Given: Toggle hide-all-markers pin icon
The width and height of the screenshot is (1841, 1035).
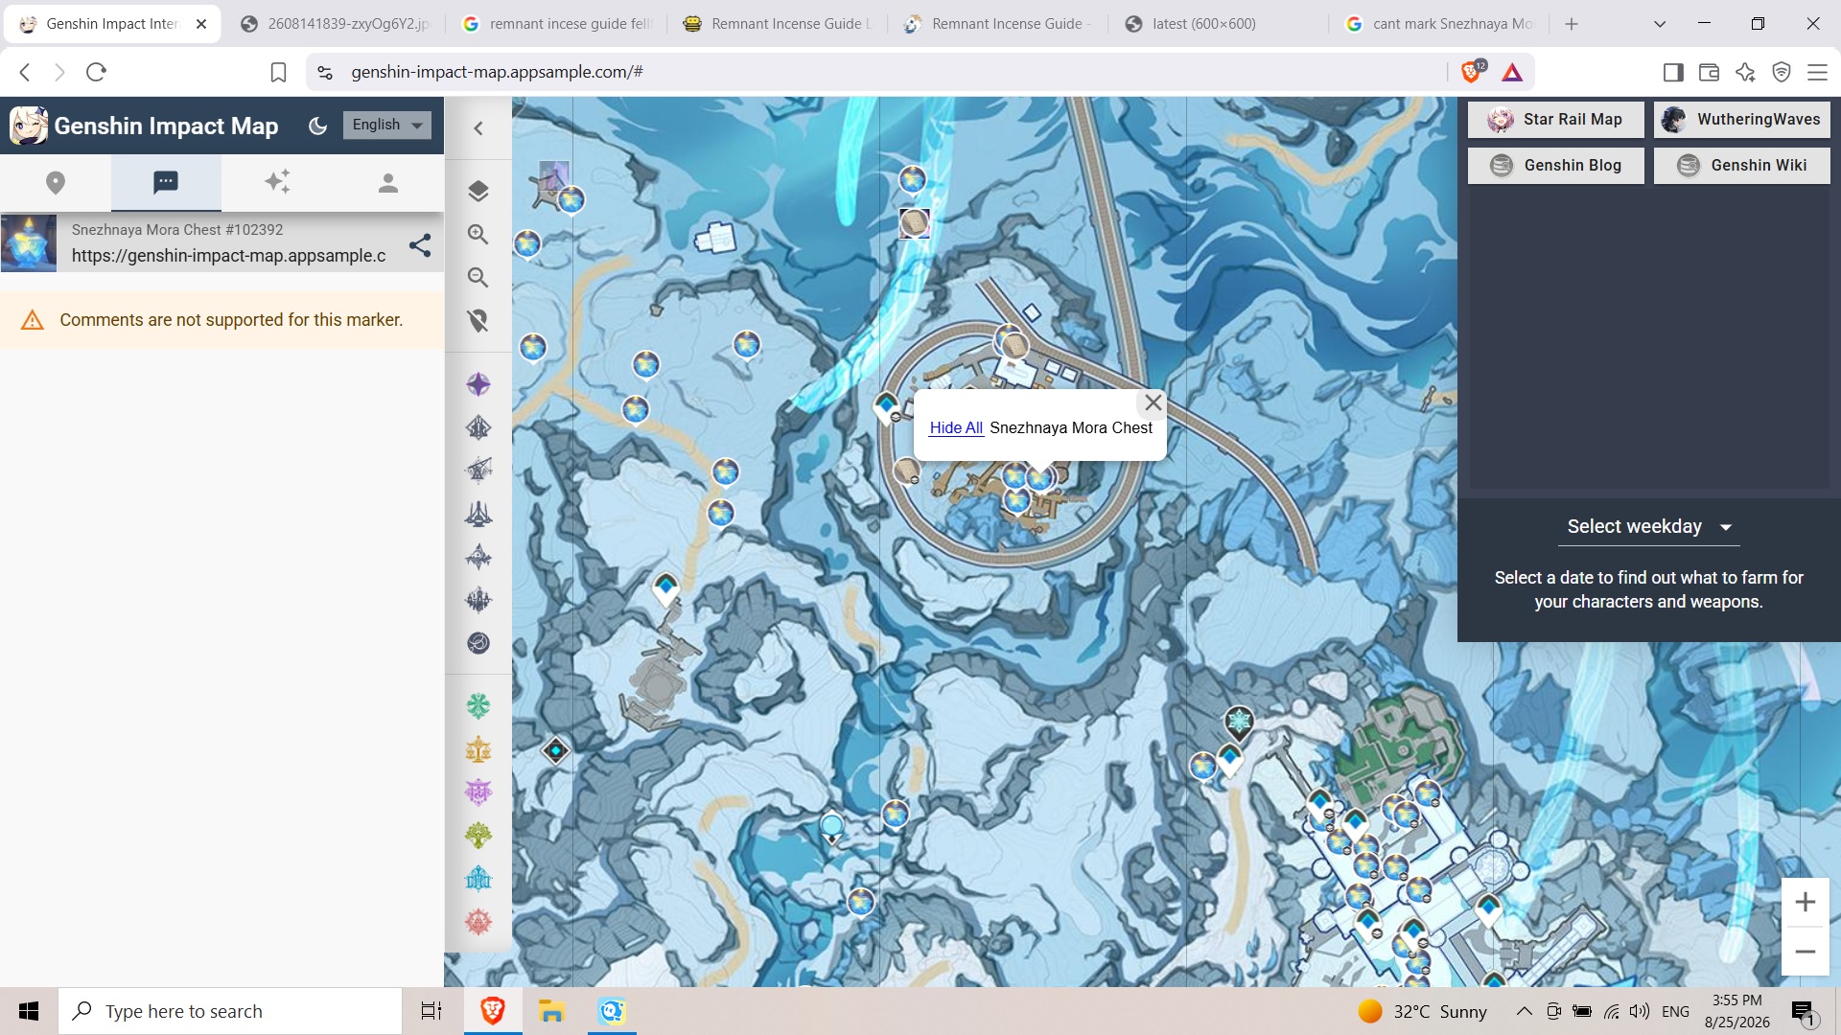Looking at the screenshot, I should point(478,320).
